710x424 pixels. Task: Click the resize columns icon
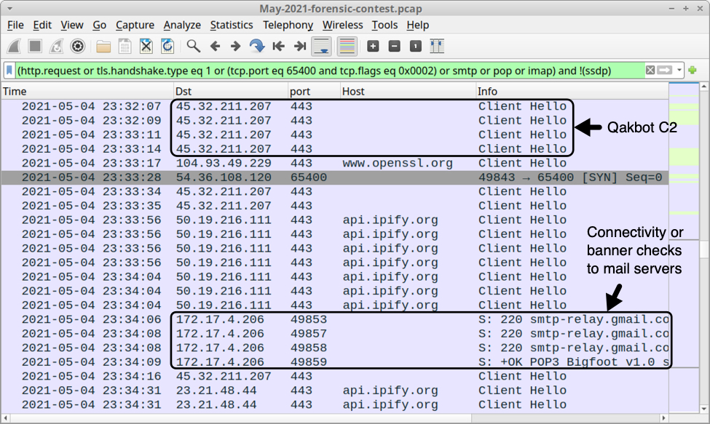(x=437, y=47)
